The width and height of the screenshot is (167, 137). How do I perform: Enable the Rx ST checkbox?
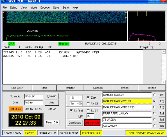(x=88, y=104)
